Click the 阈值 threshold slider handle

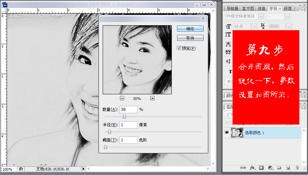(105, 147)
